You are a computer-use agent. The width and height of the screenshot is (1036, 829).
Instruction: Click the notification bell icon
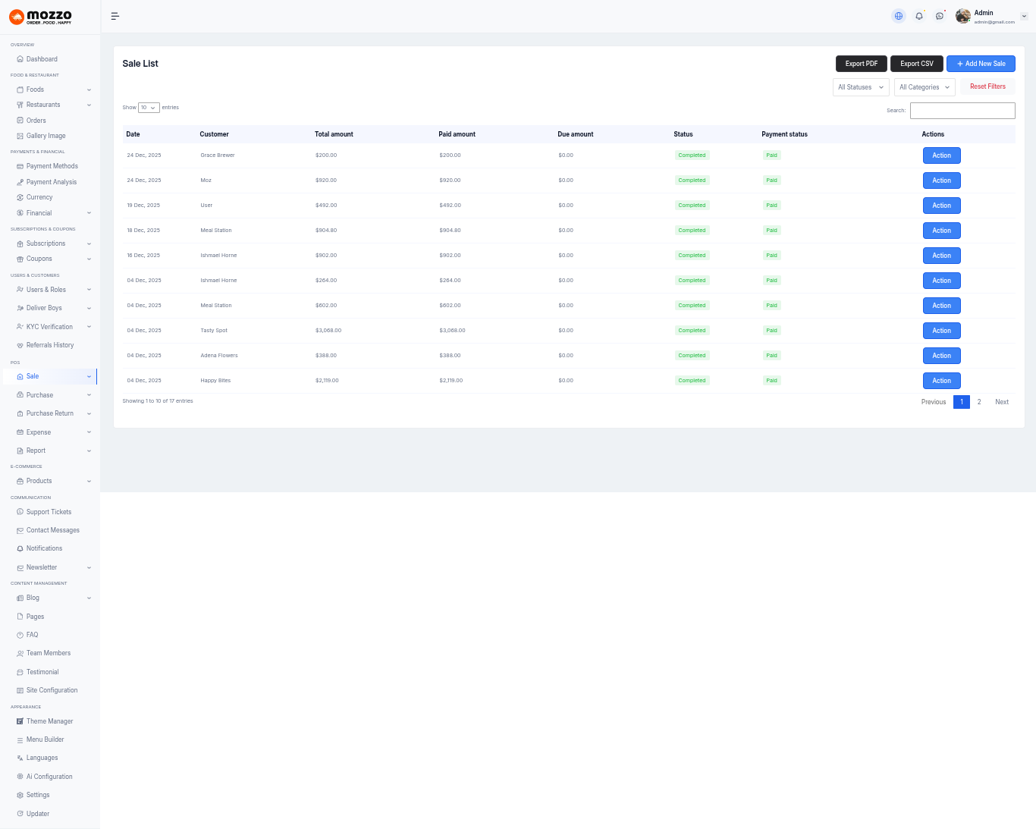[x=919, y=16]
